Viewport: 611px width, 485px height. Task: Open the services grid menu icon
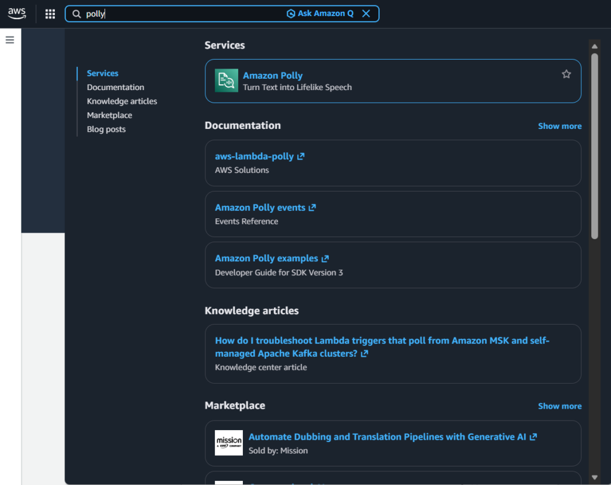tap(50, 14)
